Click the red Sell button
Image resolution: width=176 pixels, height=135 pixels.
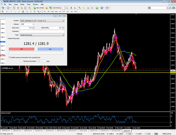22,49
